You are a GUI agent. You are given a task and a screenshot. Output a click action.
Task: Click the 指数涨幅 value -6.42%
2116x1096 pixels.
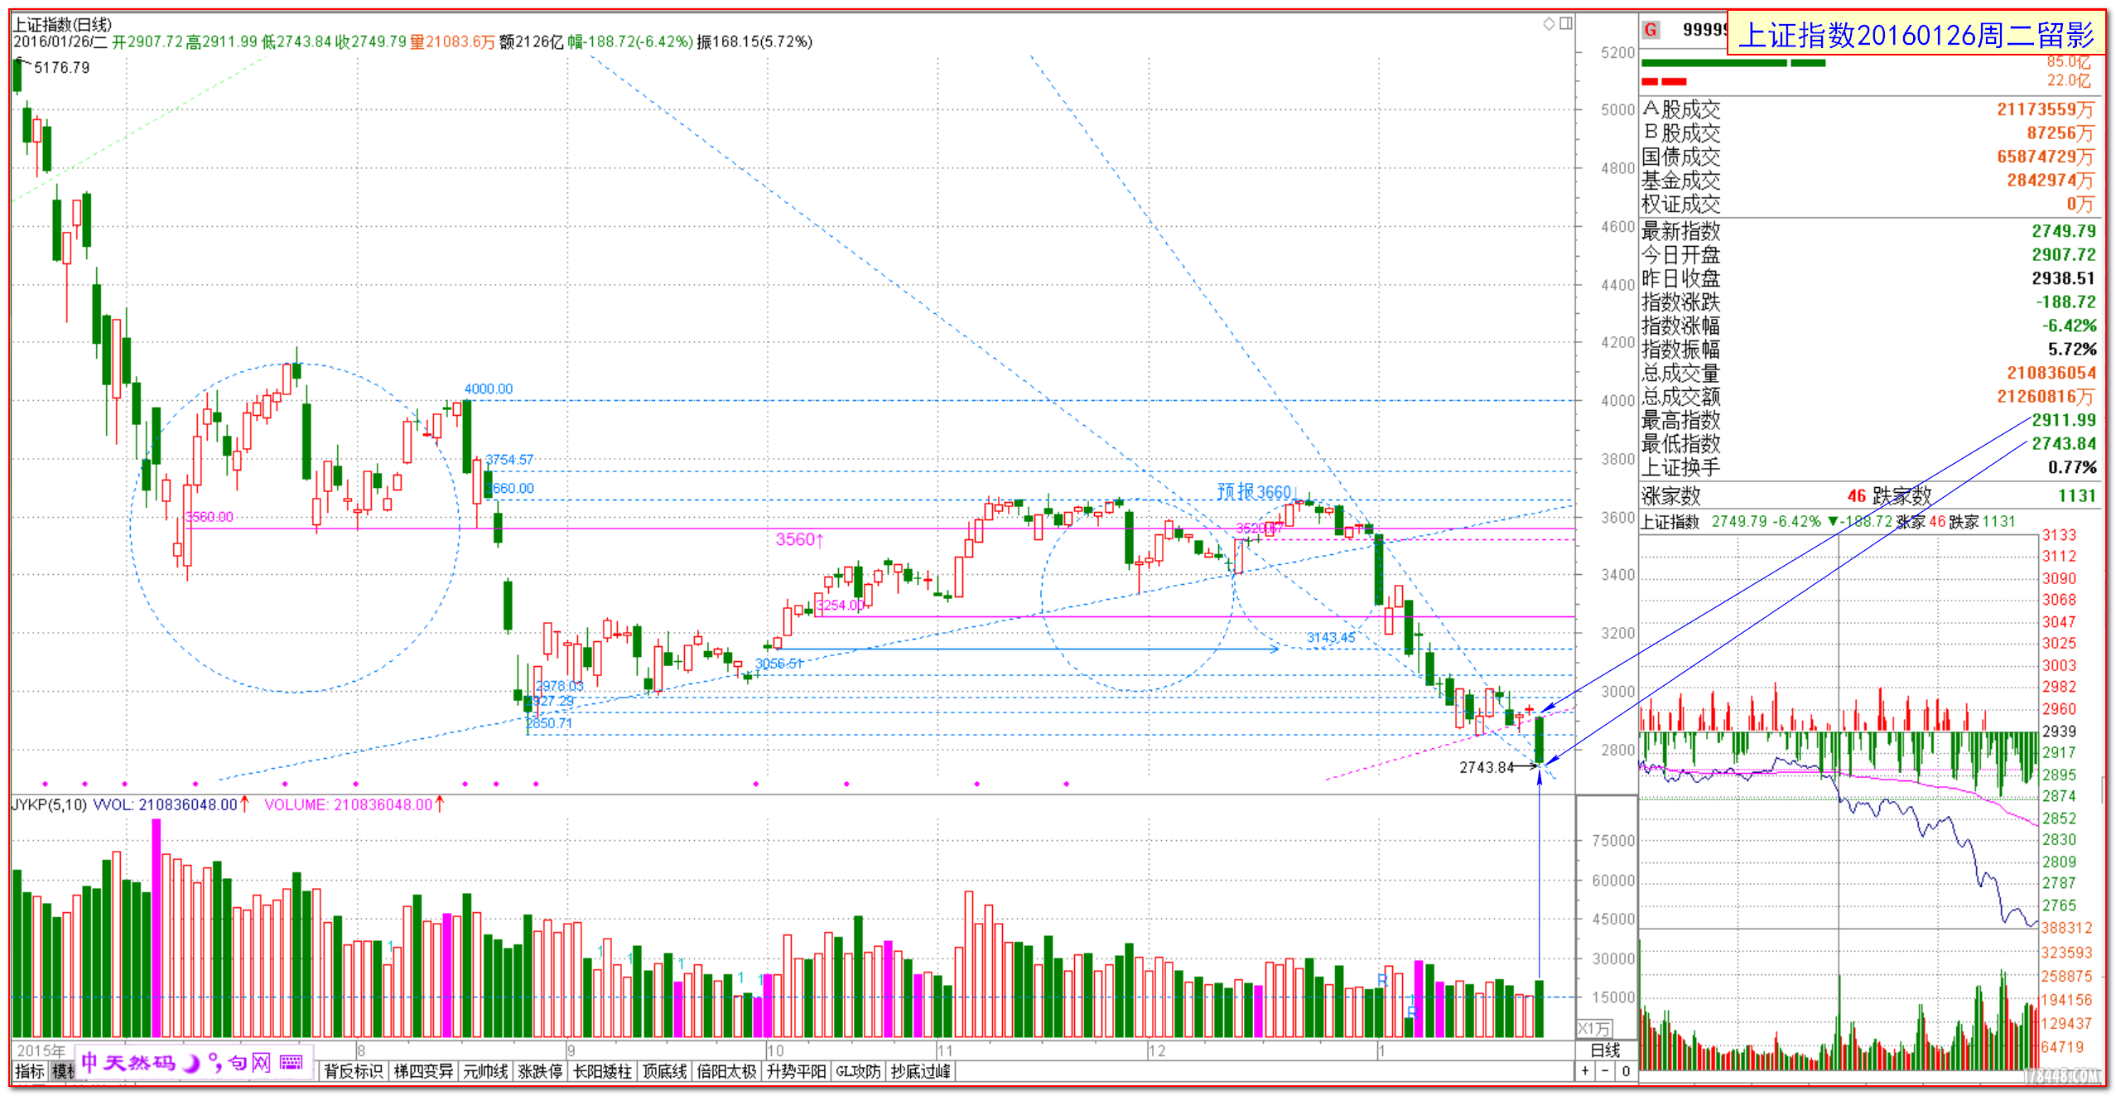[2069, 326]
